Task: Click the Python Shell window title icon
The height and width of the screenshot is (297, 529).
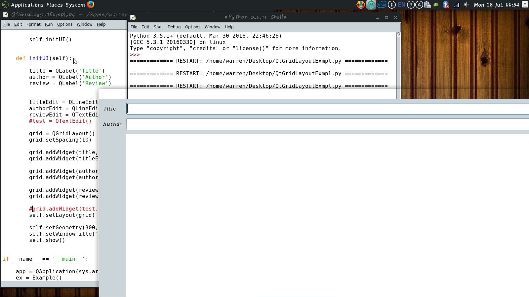Action: coord(133,17)
